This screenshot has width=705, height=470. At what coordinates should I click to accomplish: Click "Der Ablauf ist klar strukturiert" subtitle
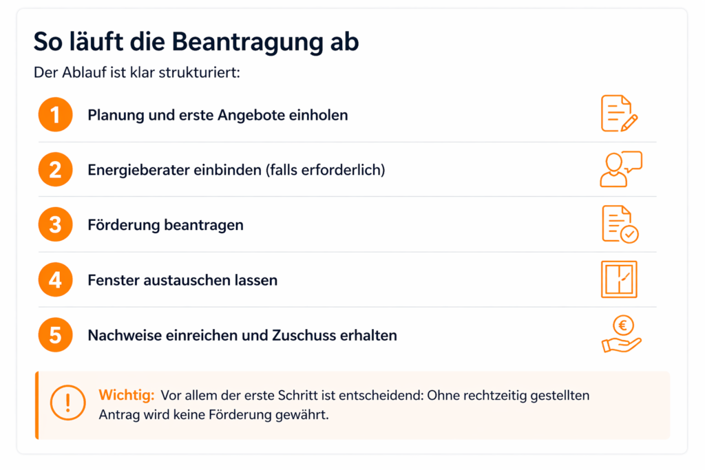point(137,72)
